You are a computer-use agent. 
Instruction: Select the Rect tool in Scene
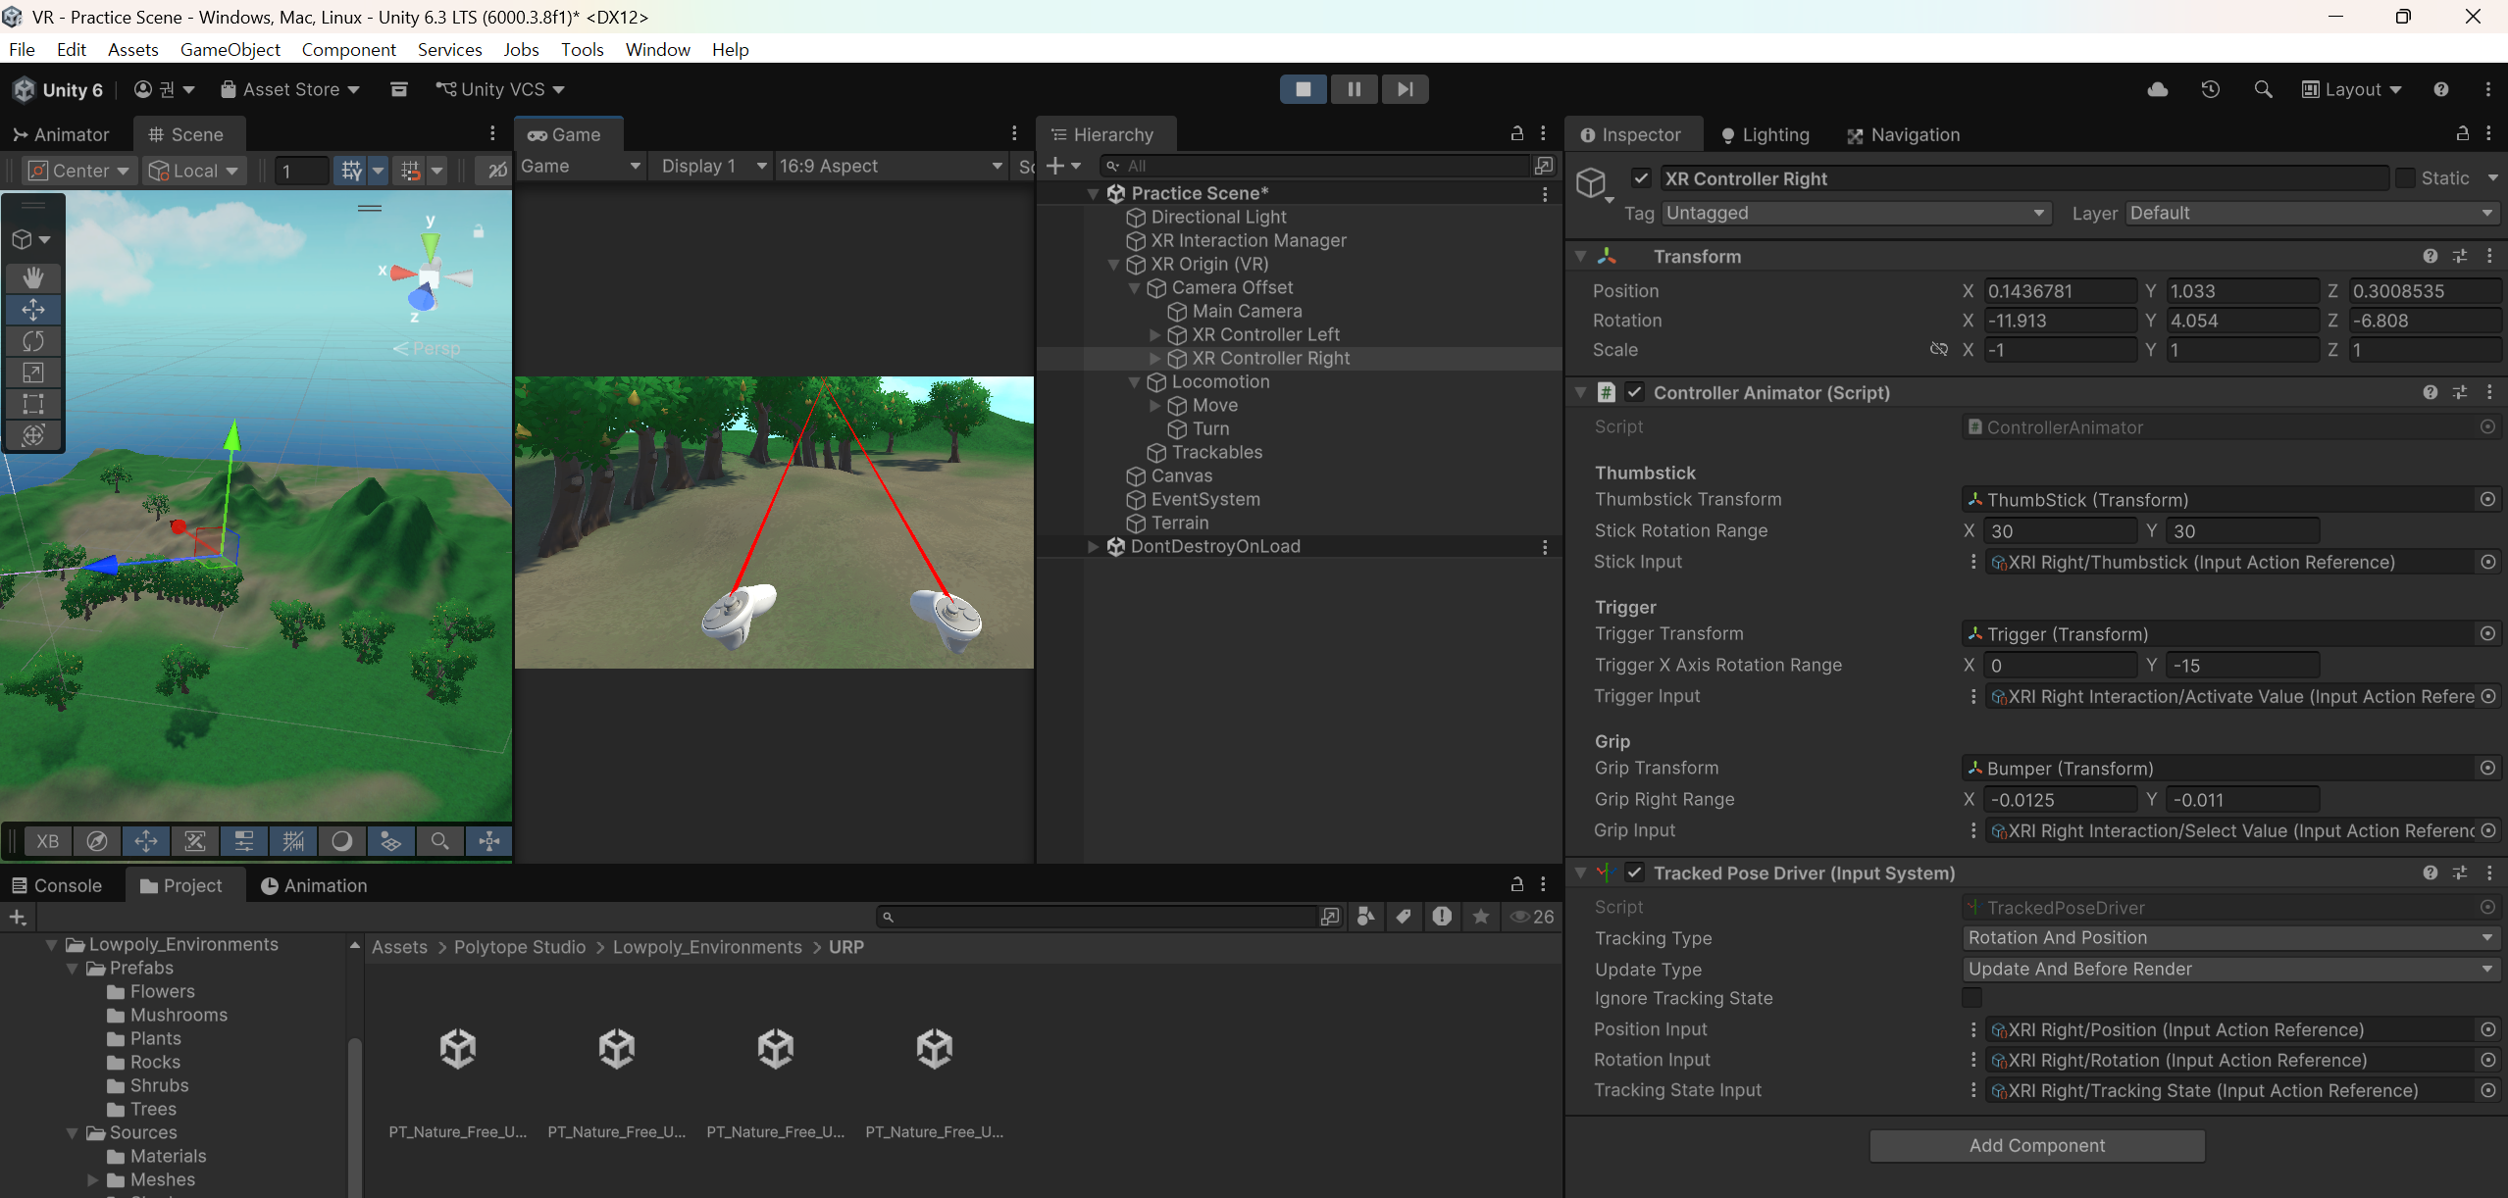[33, 404]
